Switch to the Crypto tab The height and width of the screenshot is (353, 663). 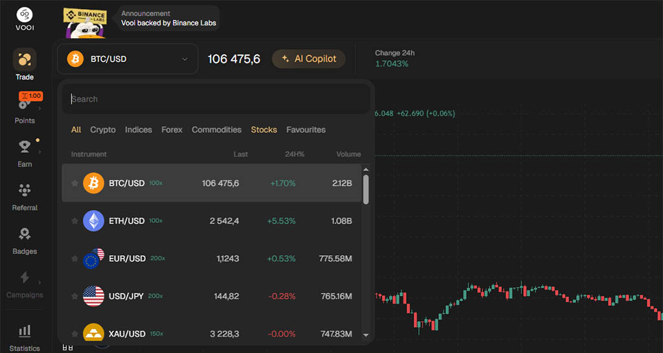point(103,130)
